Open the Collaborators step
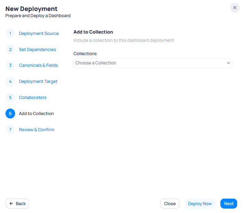 pos(33,98)
